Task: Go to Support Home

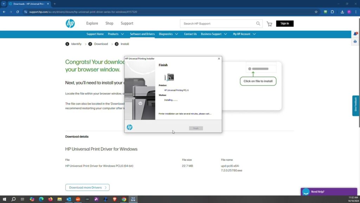Action: click(x=95, y=34)
